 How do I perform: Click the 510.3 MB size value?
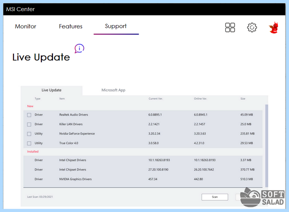coord(247,179)
